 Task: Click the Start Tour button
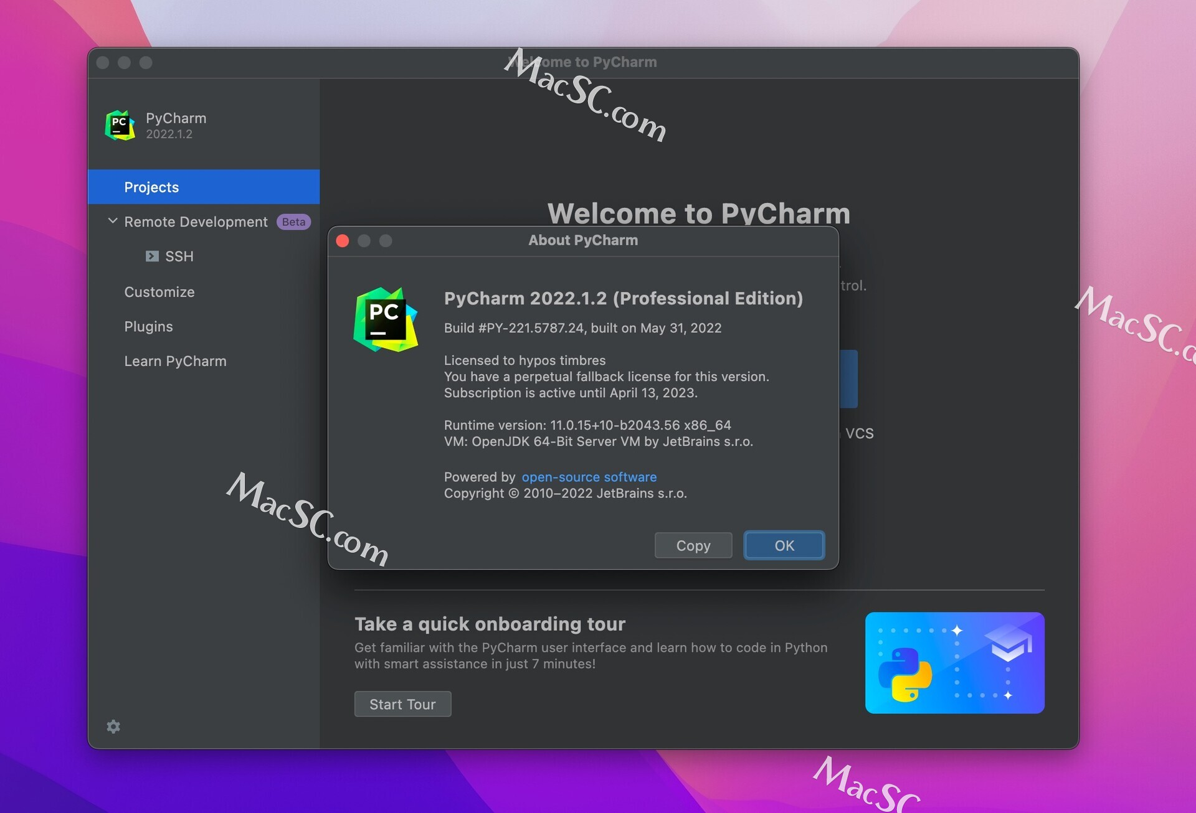coord(402,703)
